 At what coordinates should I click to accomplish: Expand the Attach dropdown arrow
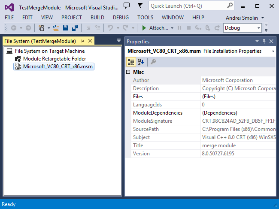(x=172, y=28)
